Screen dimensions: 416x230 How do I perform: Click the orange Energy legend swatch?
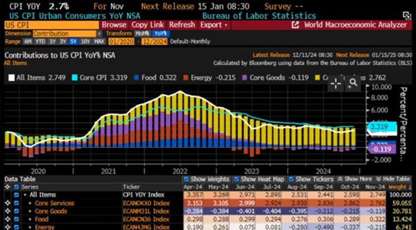click(x=186, y=77)
